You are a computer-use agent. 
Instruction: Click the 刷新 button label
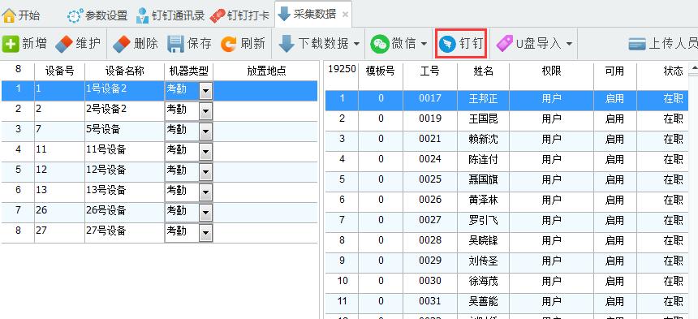[253, 44]
